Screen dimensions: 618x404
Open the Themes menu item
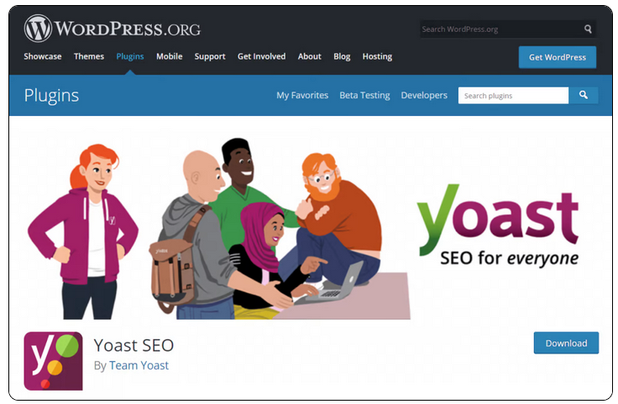[89, 56]
